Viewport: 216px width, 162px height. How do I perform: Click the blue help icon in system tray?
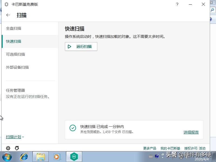tap(157, 156)
